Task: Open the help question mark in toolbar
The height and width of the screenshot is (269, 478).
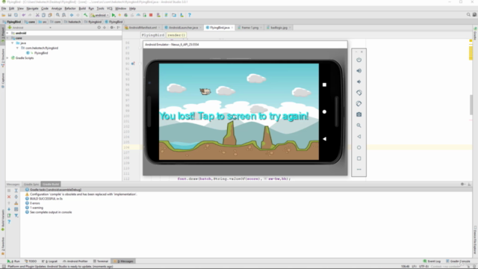Action: [x=189, y=15]
